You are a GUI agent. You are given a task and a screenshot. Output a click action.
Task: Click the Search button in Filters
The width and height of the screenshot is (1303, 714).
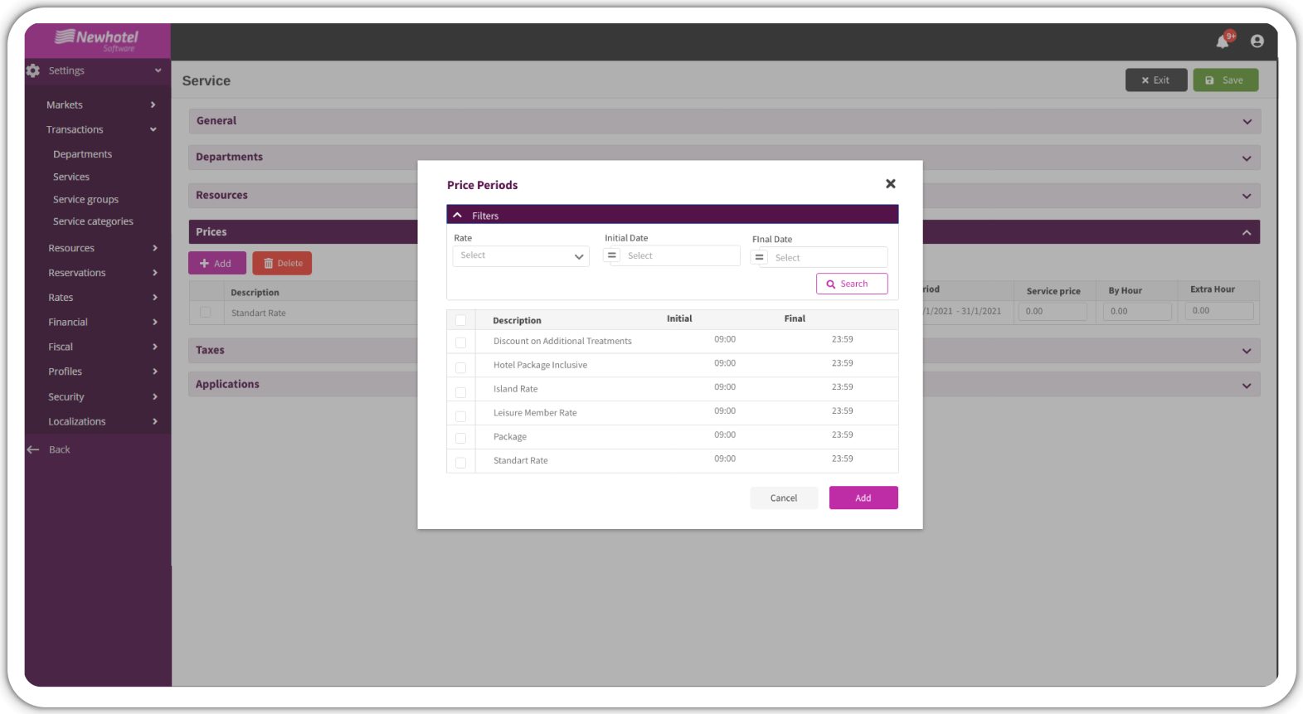(852, 284)
